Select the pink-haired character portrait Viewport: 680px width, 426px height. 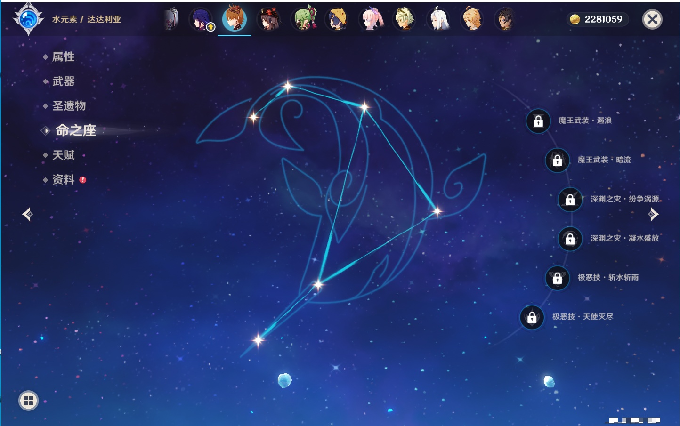(x=371, y=19)
